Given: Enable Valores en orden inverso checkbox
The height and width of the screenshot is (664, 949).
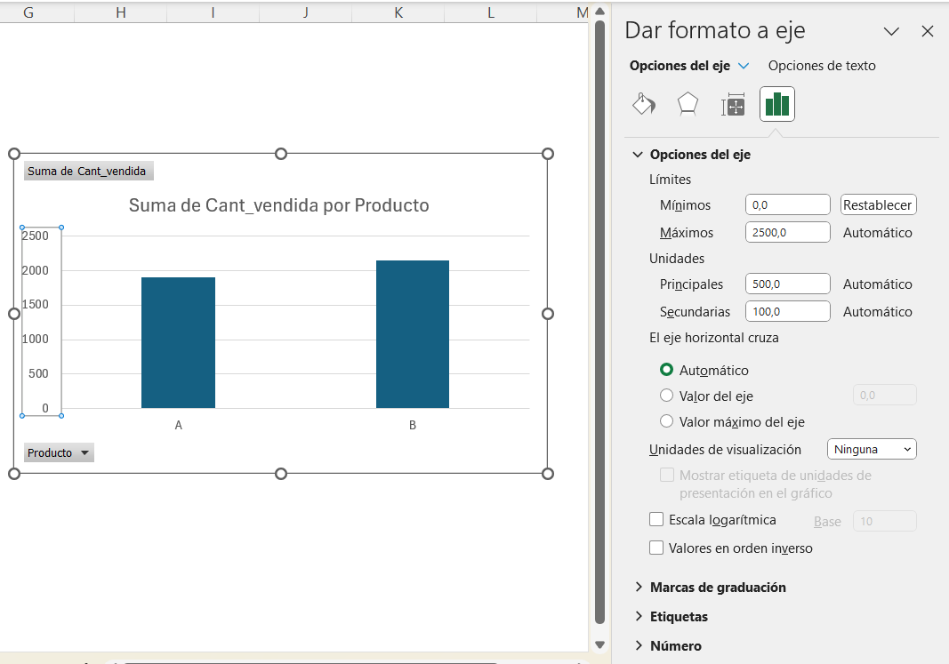Looking at the screenshot, I should (x=656, y=548).
